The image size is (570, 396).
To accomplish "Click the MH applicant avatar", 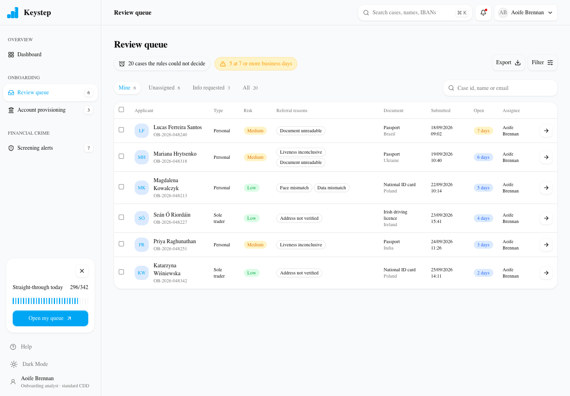I will pyautogui.click(x=142, y=157).
